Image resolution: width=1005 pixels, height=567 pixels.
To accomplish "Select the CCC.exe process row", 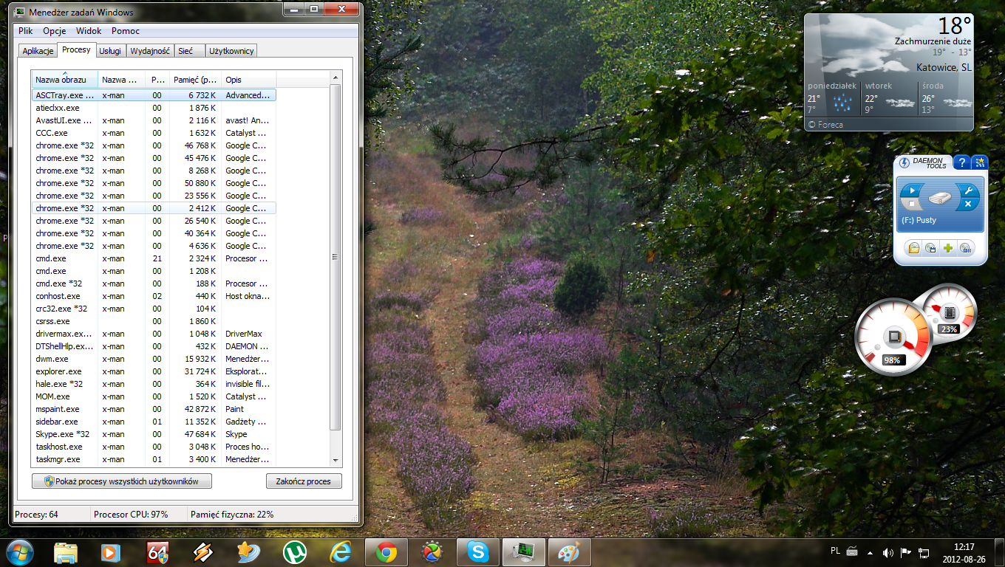I will 154,133.
